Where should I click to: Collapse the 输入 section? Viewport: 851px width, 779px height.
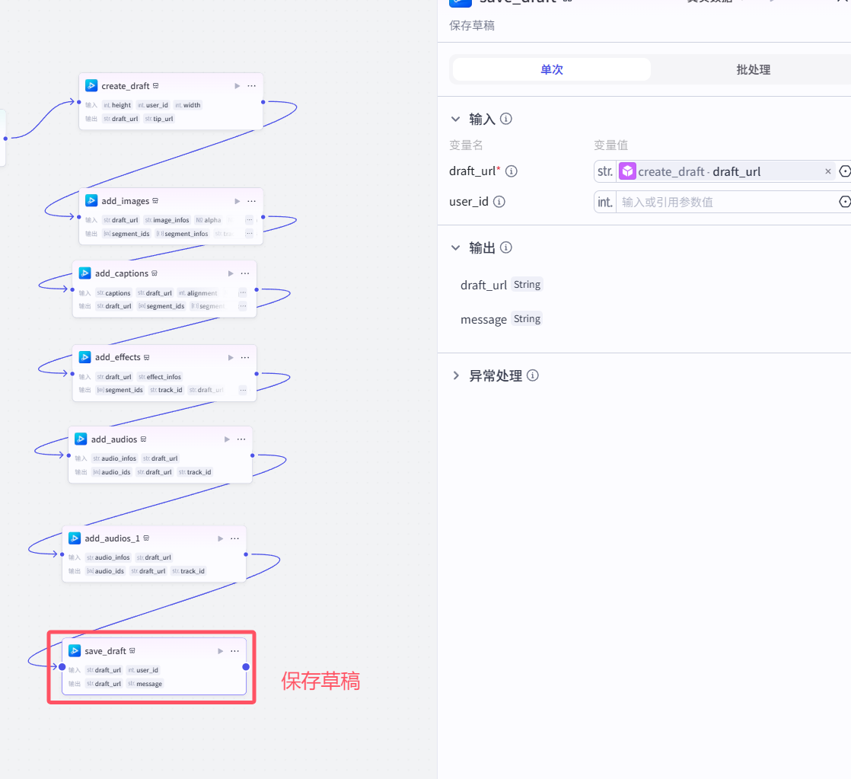coord(455,119)
